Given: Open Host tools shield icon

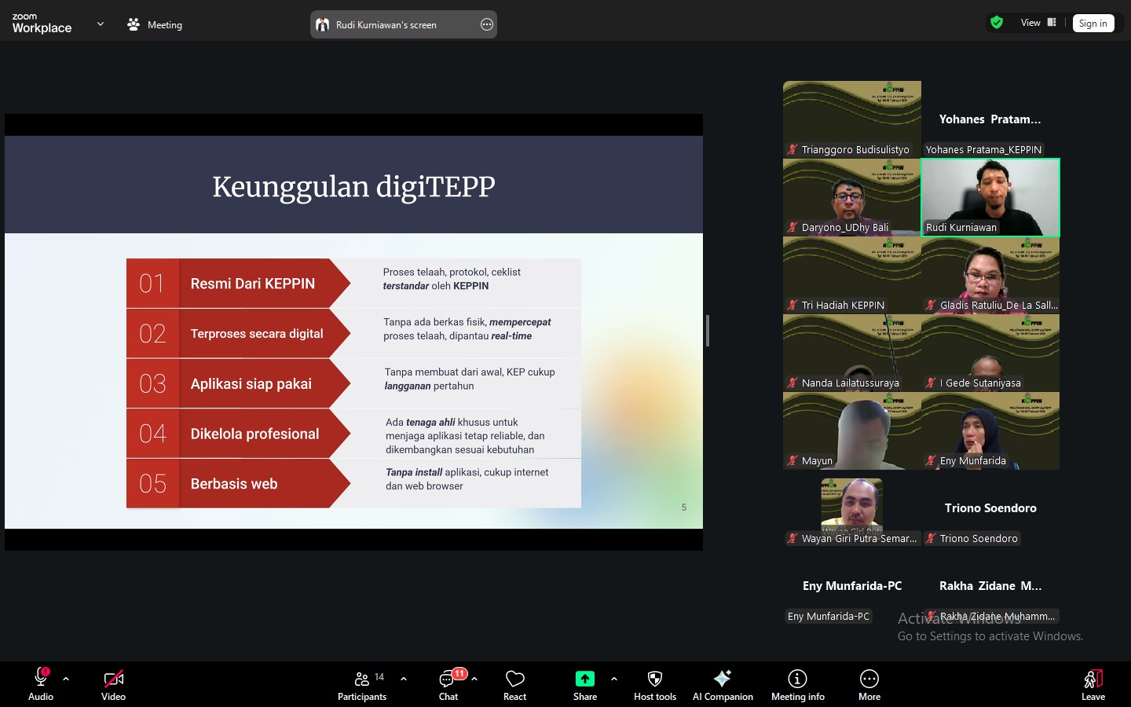Looking at the screenshot, I should (654, 680).
